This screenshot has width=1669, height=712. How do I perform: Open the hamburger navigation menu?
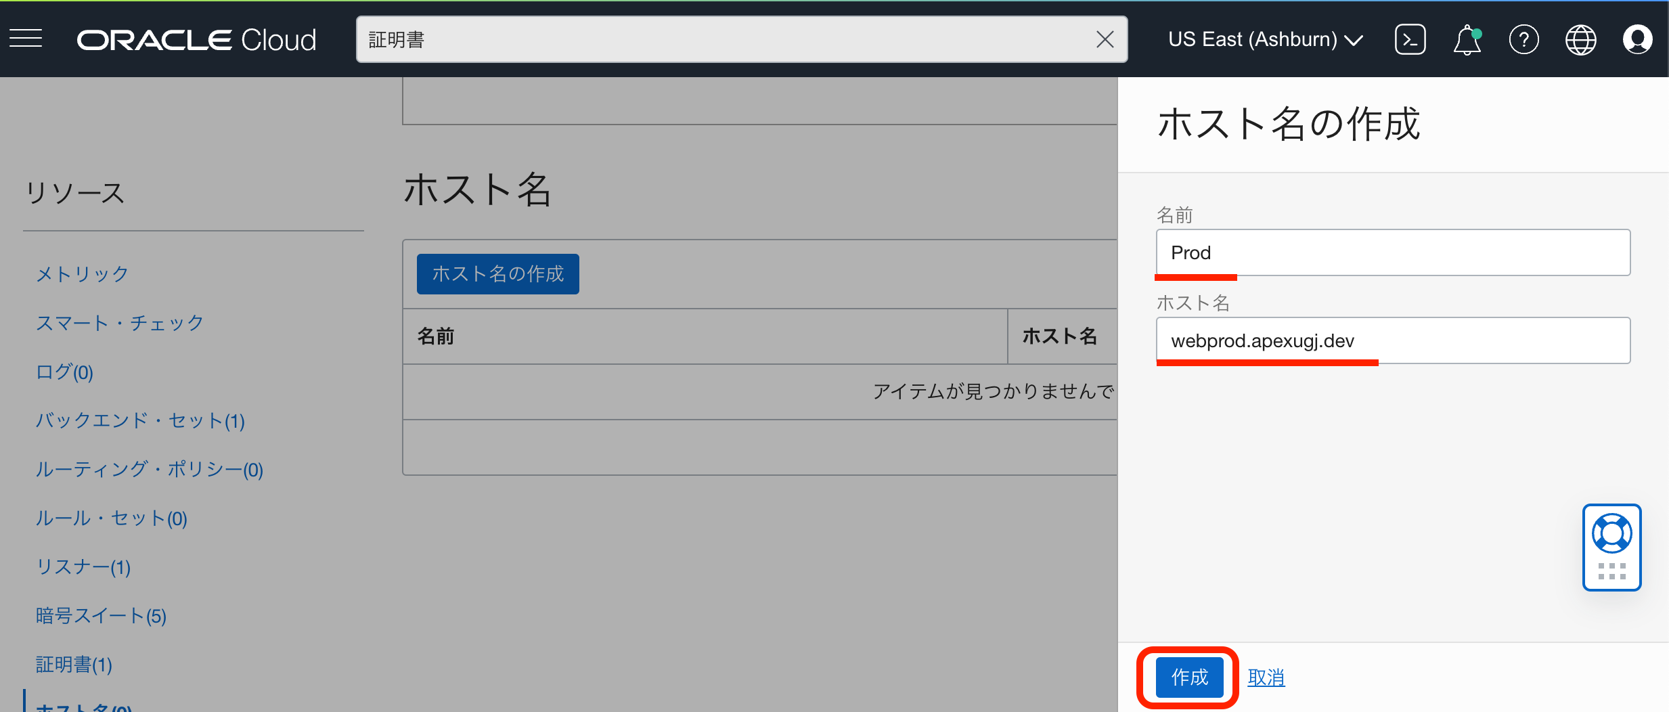point(26,39)
